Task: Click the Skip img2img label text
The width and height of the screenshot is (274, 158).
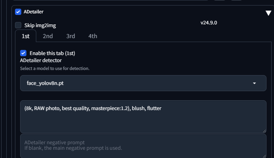Action: coord(40,25)
